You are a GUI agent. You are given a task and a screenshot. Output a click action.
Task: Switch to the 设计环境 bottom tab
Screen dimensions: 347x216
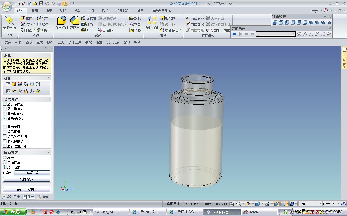pyautogui.click(x=11, y=197)
